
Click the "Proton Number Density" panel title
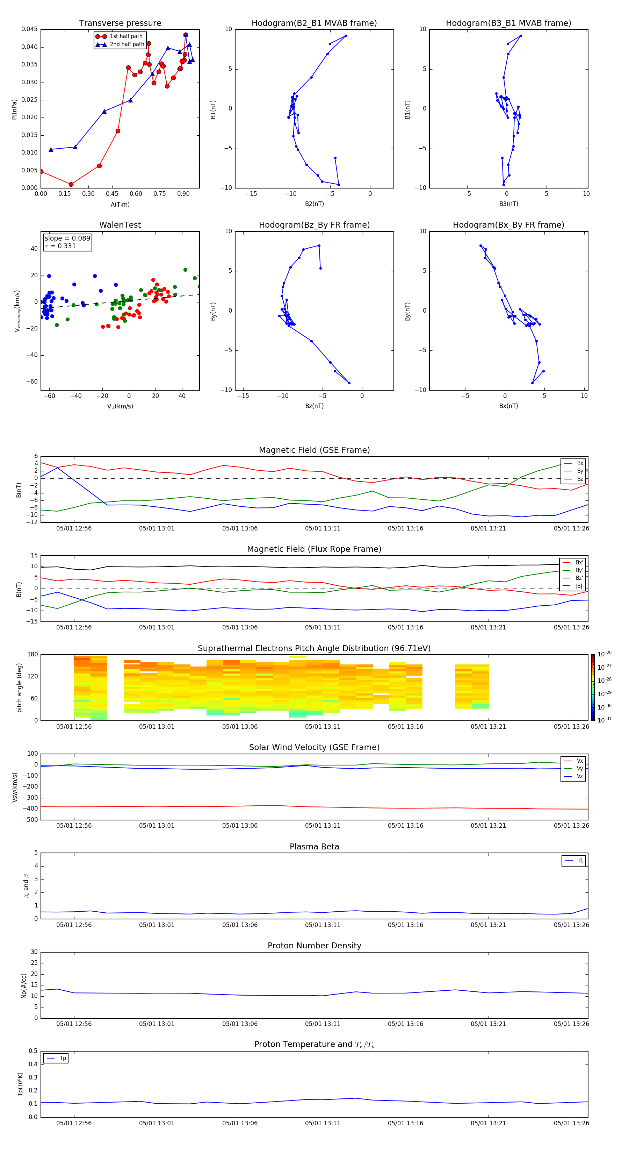(x=314, y=946)
